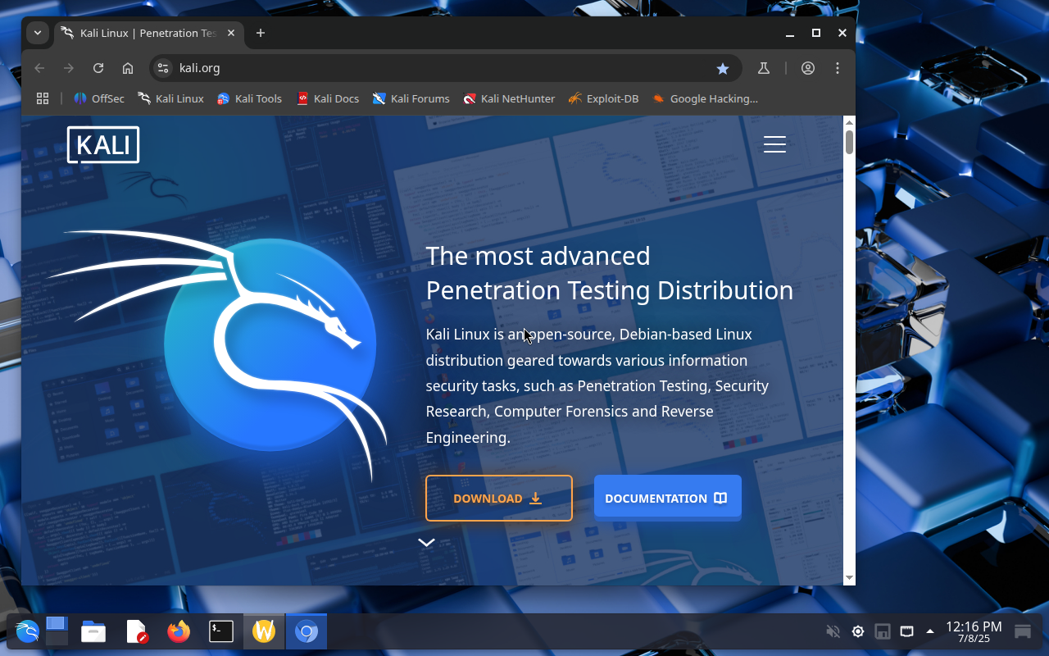Go back to the previous page
Image resolution: width=1049 pixels, height=656 pixels.
tap(39, 68)
